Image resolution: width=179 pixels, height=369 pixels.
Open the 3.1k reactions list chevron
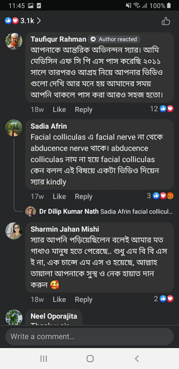[39, 21]
